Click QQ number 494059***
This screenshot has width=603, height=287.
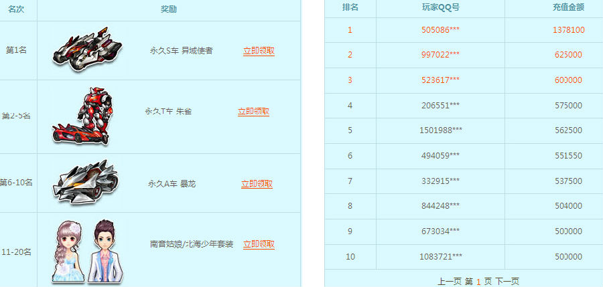click(x=441, y=156)
